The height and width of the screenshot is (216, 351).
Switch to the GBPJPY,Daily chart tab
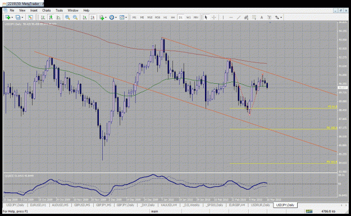pyautogui.click(x=125, y=205)
